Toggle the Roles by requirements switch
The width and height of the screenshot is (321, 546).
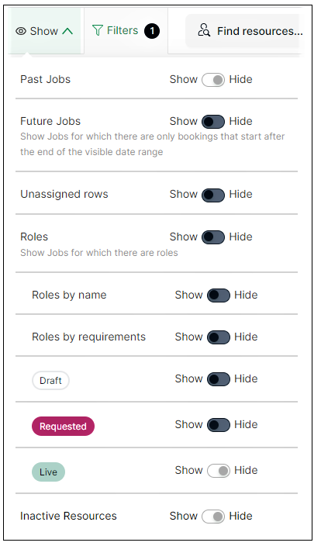point(219,337)
